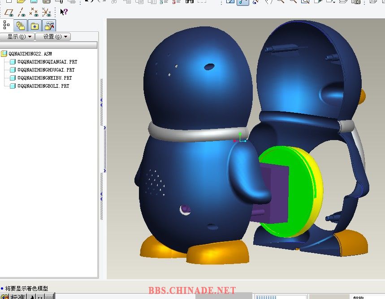Viewport: 385px width, 299px height.
Task: Click the wireframe display style icon
Action: [373, 1]
